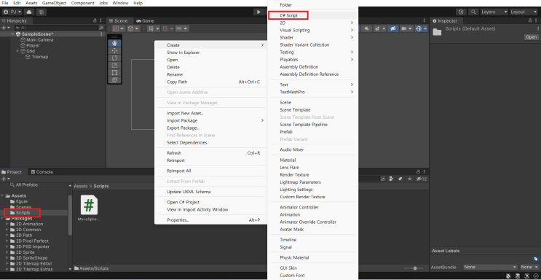Click the Play button
The height and width of the screenshot is (280, 541).
(258, 12)
